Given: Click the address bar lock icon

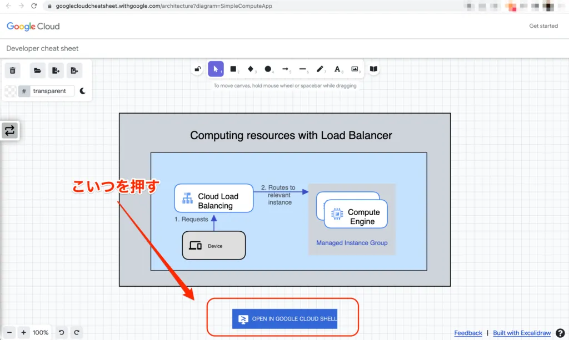Looking at the screenshot, I should coord(49,6).
